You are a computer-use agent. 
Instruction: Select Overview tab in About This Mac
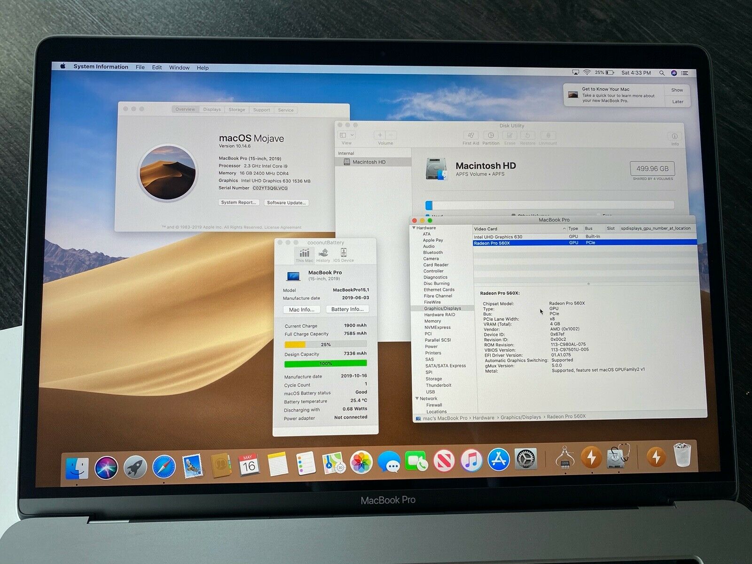pos(185,109)
